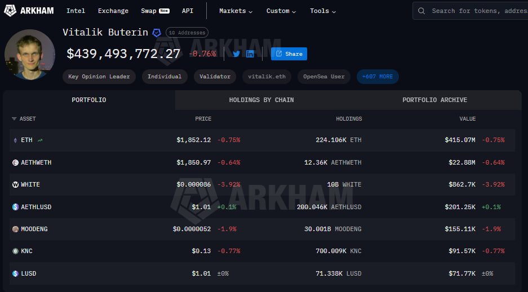Switch to Holdings By Chain tab
The image size is (528, 292).
pyautogui.click(x=261, y=100)
